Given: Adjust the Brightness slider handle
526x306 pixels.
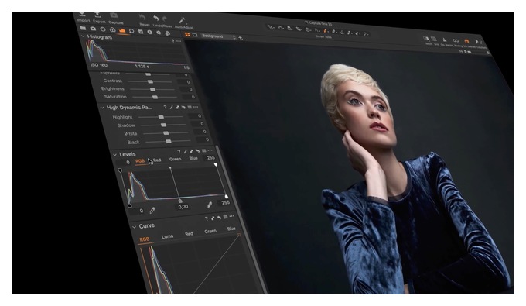Looking at the screenshot, I should (x=152, y=89).
